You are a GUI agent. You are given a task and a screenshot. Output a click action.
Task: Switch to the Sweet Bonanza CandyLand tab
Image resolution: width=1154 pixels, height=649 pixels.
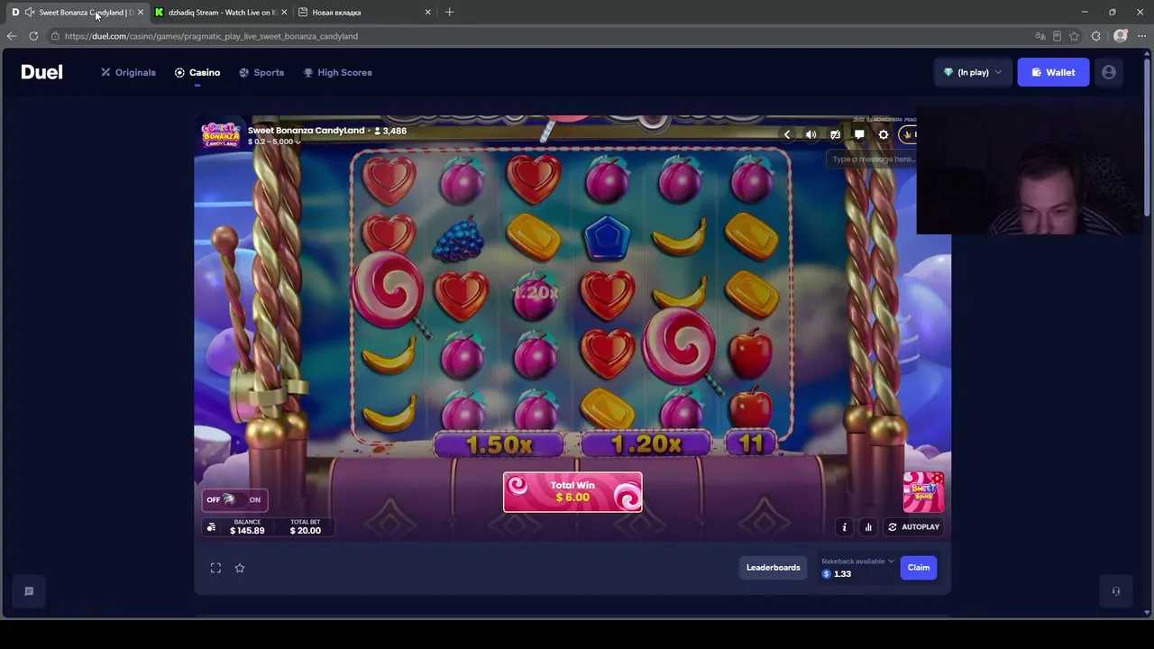pos(77,12)
